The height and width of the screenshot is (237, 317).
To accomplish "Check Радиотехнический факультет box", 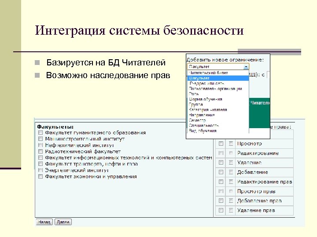I will tap(41, 151).
